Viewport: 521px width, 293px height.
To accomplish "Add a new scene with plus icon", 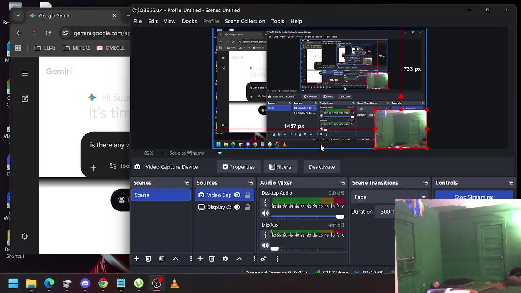I will (x=137, y=259).
